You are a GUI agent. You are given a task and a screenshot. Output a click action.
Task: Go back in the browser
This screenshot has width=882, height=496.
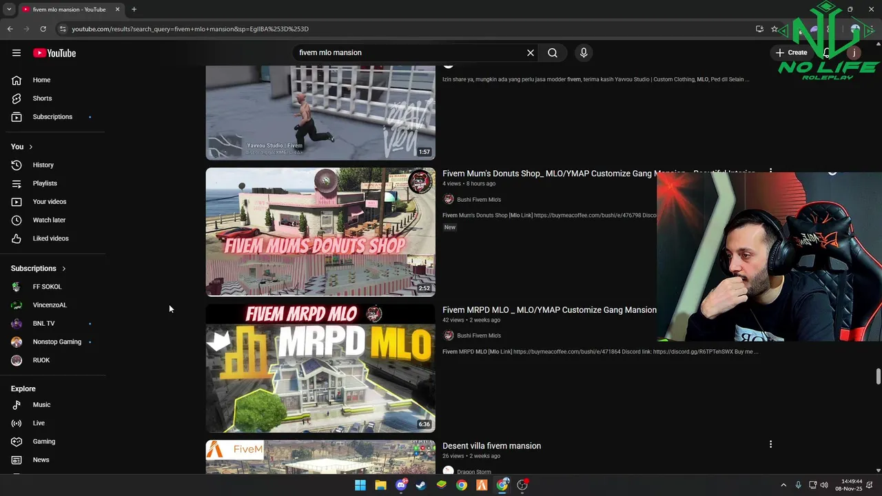10,29
